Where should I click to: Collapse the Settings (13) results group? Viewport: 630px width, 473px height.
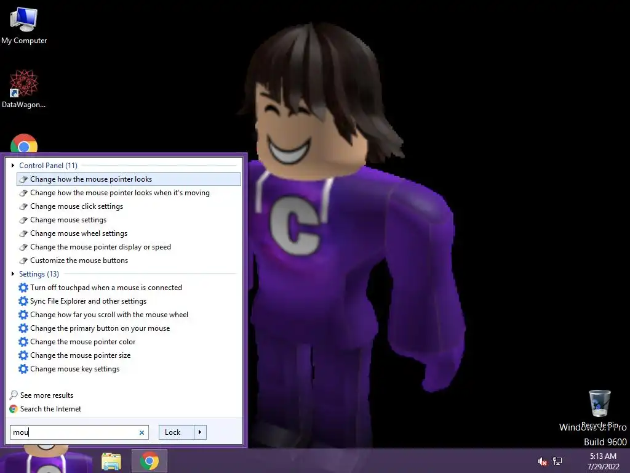(13, 274)
